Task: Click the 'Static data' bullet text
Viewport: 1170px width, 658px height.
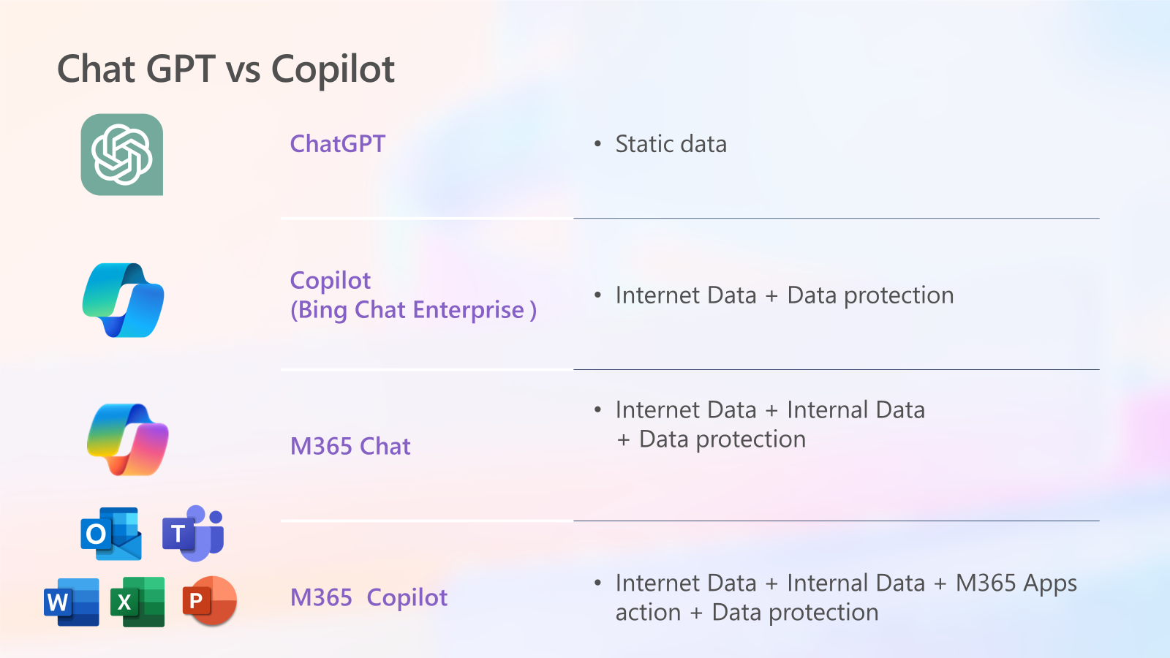Action: coord(671,144)
